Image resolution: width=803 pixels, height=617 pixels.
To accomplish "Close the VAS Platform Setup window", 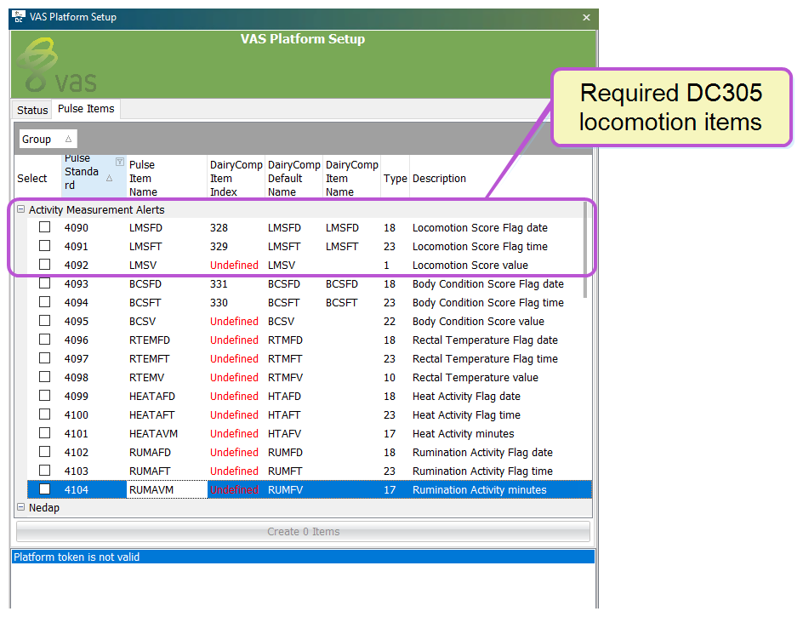I will point(586,17).
